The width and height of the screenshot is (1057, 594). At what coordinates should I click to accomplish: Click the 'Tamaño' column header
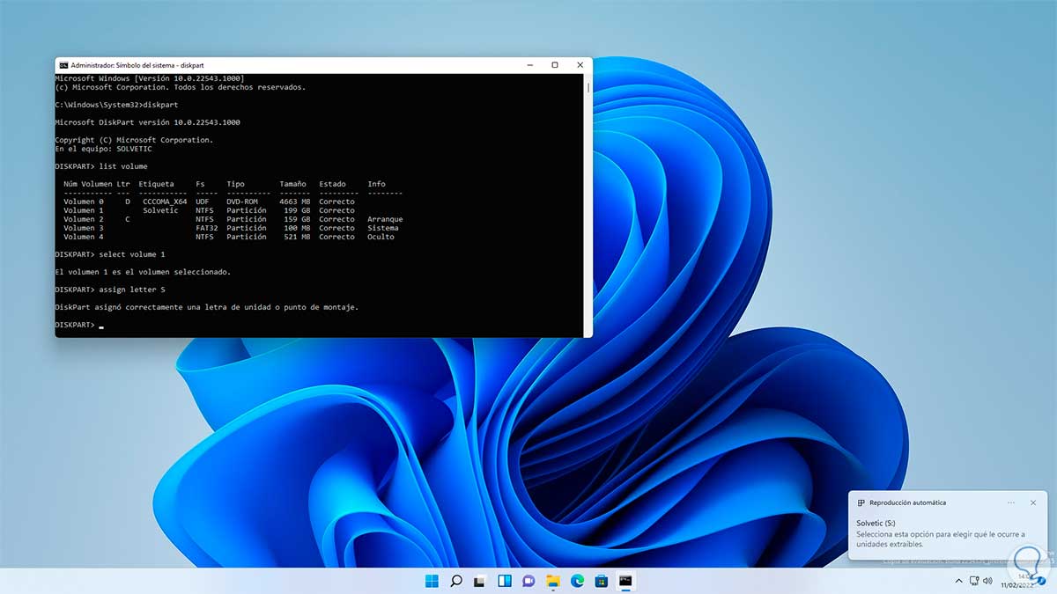pos(293,184)
